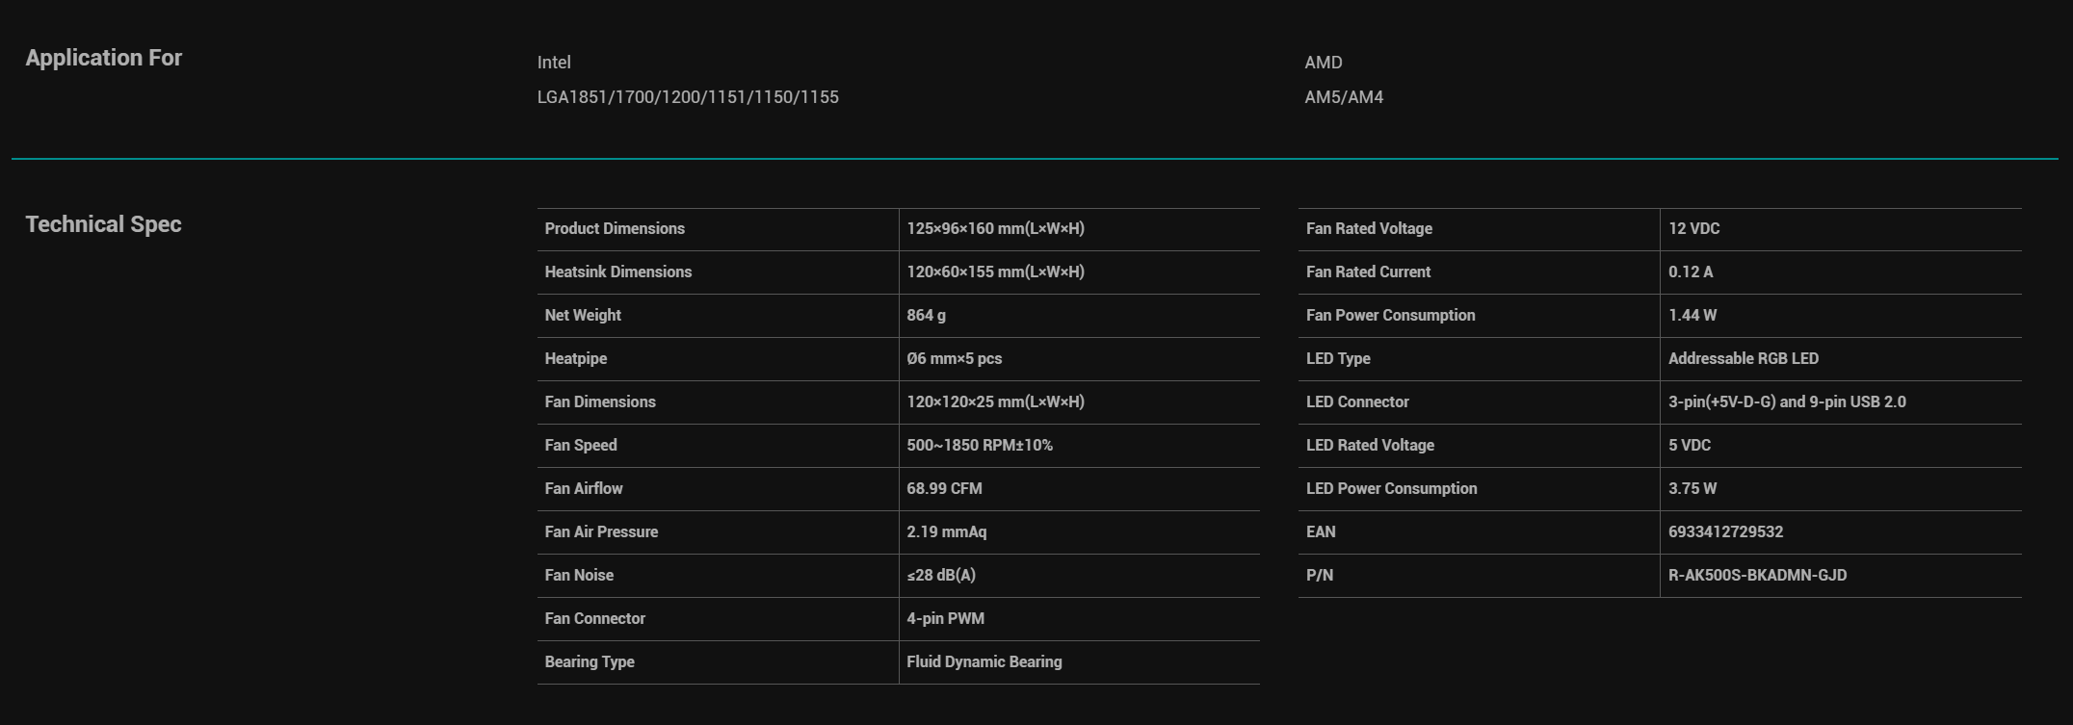The height and width of the screenshot is (725, 2073).
Task: Select the Fan Air Pressure value 2.19 mmAq
Action: [x=946, y=532]
